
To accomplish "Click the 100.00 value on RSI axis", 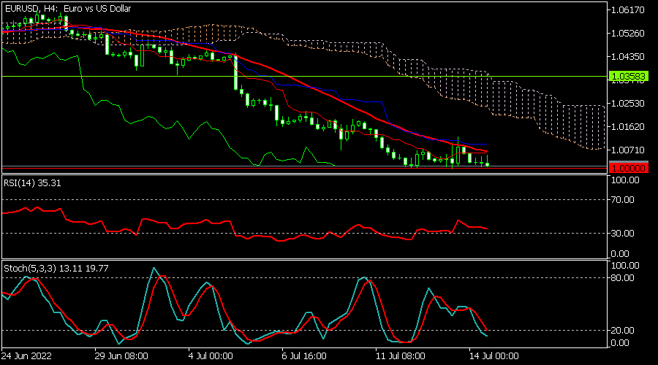I will pos(625,180).
